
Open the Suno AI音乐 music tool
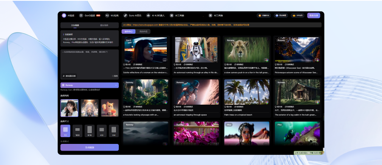tap(132, 16)
